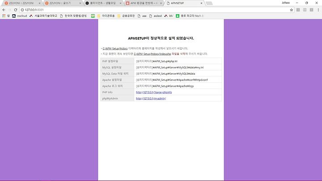Open the Apps grid shortcut in bookmarks bar

[6, 16]
